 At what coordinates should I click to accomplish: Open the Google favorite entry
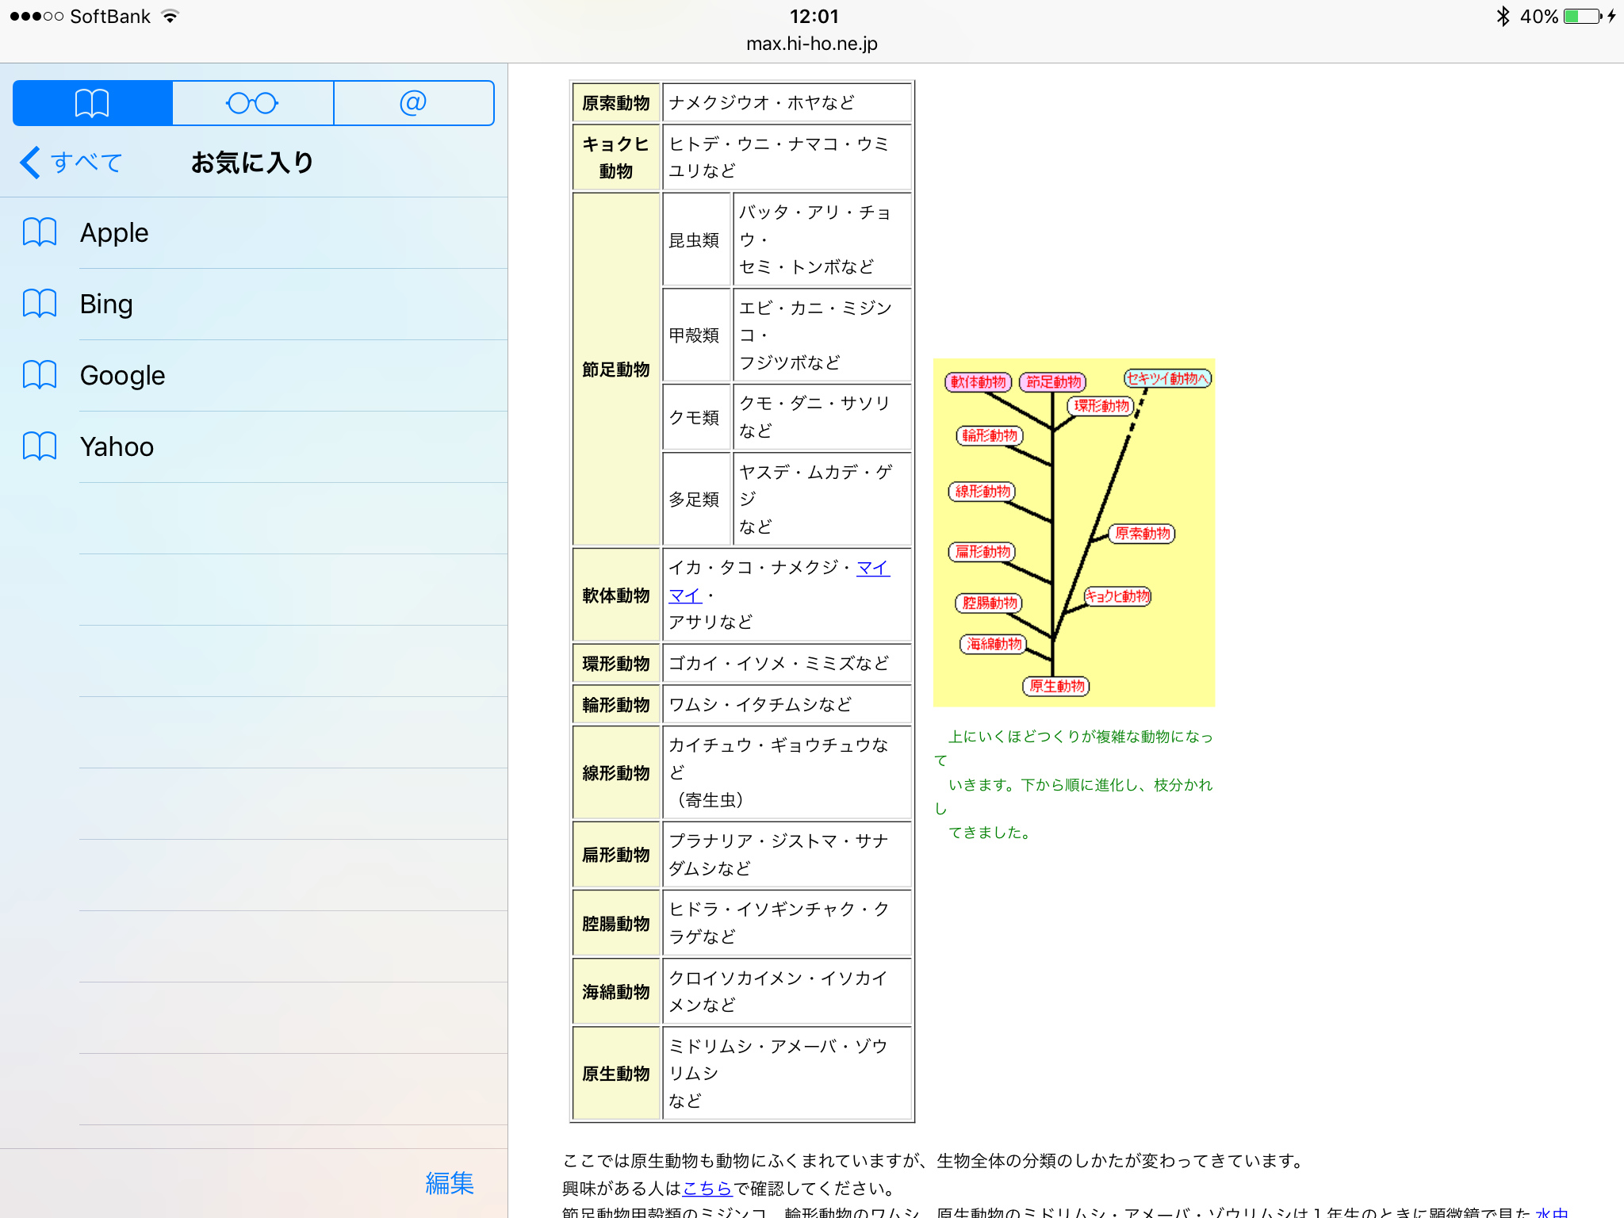[123, 375]
